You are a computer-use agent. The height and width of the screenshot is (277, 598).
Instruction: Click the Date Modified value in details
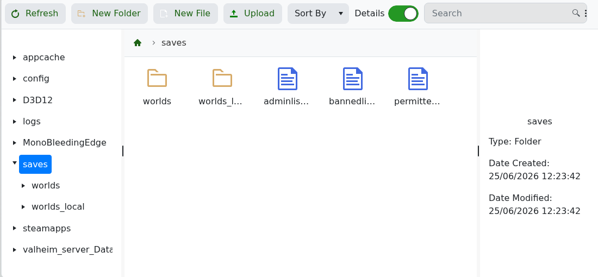coord(534,211)
